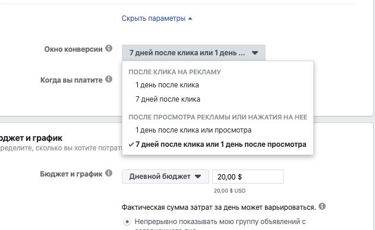The height and width of the screenshot is (230, 375).
Task: Choose 1 день после клика option
Action: point(167,85)
